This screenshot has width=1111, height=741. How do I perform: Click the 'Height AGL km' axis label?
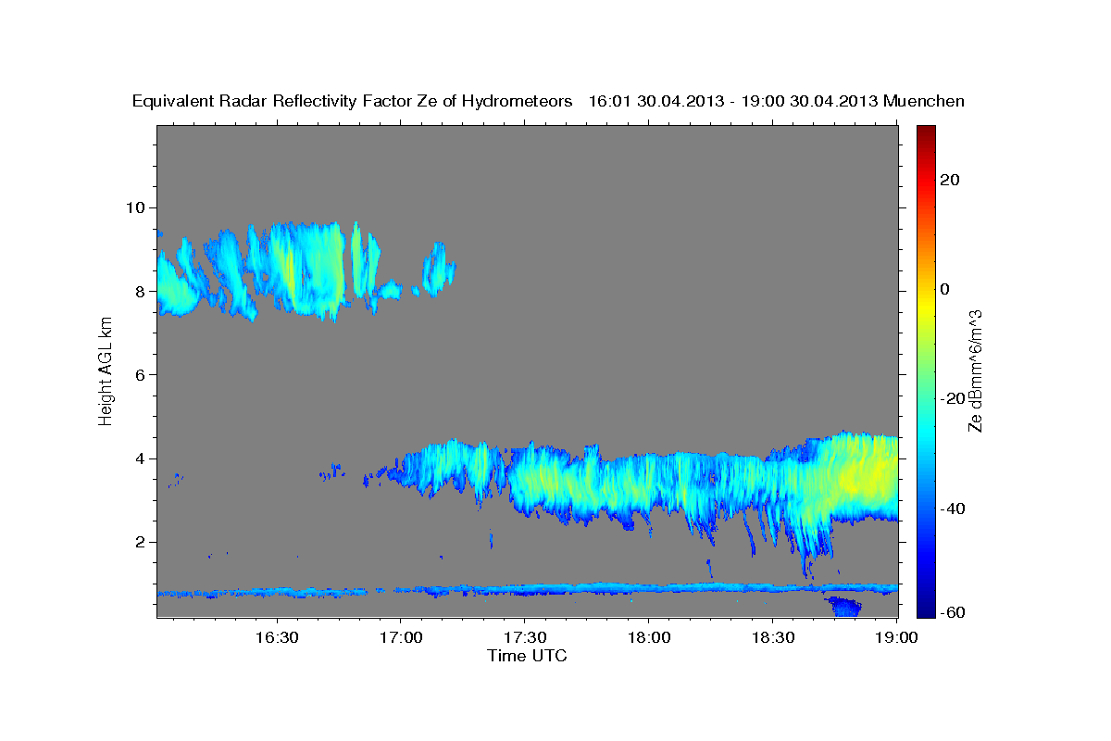pos(106,370)
